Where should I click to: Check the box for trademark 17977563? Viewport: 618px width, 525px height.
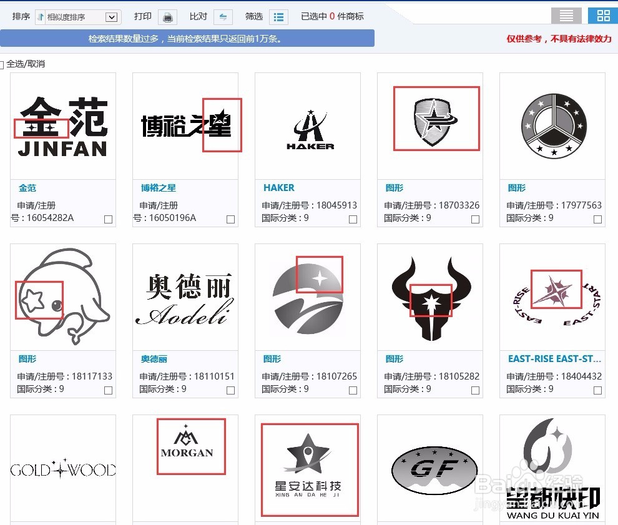(597, 220)
